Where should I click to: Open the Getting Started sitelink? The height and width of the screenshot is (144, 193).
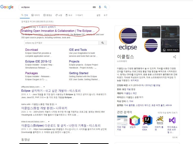79,73
